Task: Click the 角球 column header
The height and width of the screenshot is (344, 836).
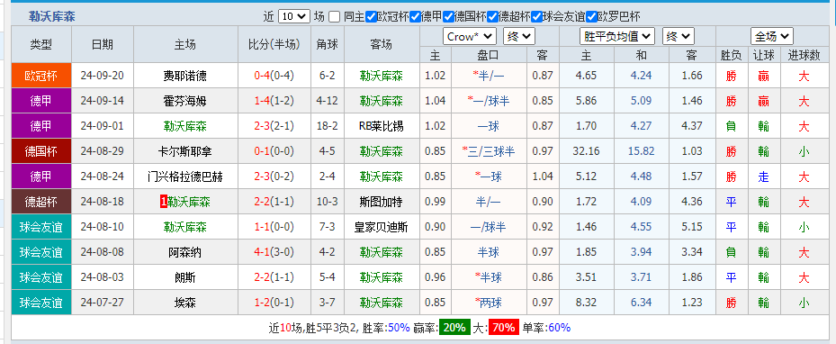Action: (328, 45)
